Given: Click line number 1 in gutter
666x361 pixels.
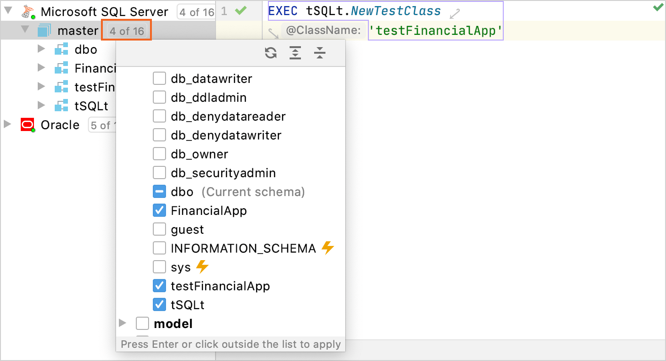Looking at the screenshot, I should click(224, 11).
